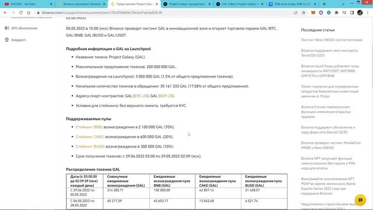The height and width of the screenshot is (210, 373).
Task: Click the Поддерживаемые пулы heading
Action: pyautogui.click(x=89, y=118)
